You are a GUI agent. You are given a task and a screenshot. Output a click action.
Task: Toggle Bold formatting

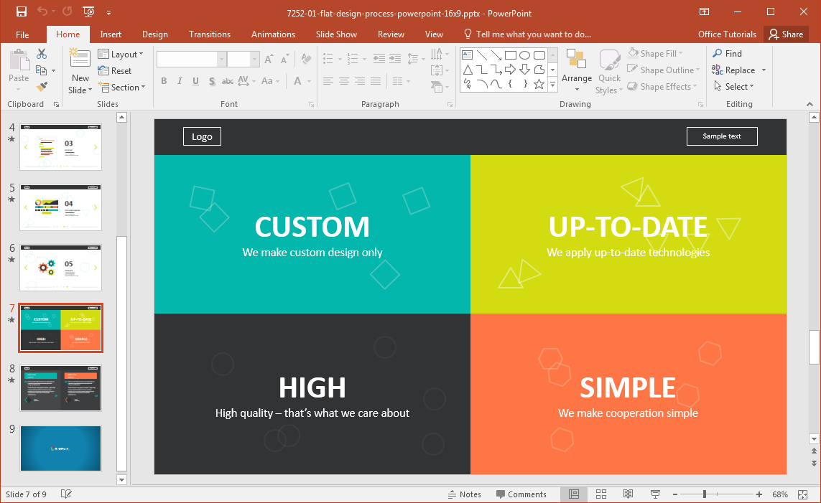click(x=164, y=81)
